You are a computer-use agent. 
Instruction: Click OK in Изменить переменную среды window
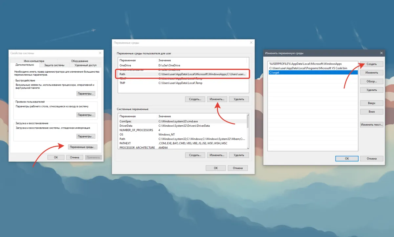(347, 158)
